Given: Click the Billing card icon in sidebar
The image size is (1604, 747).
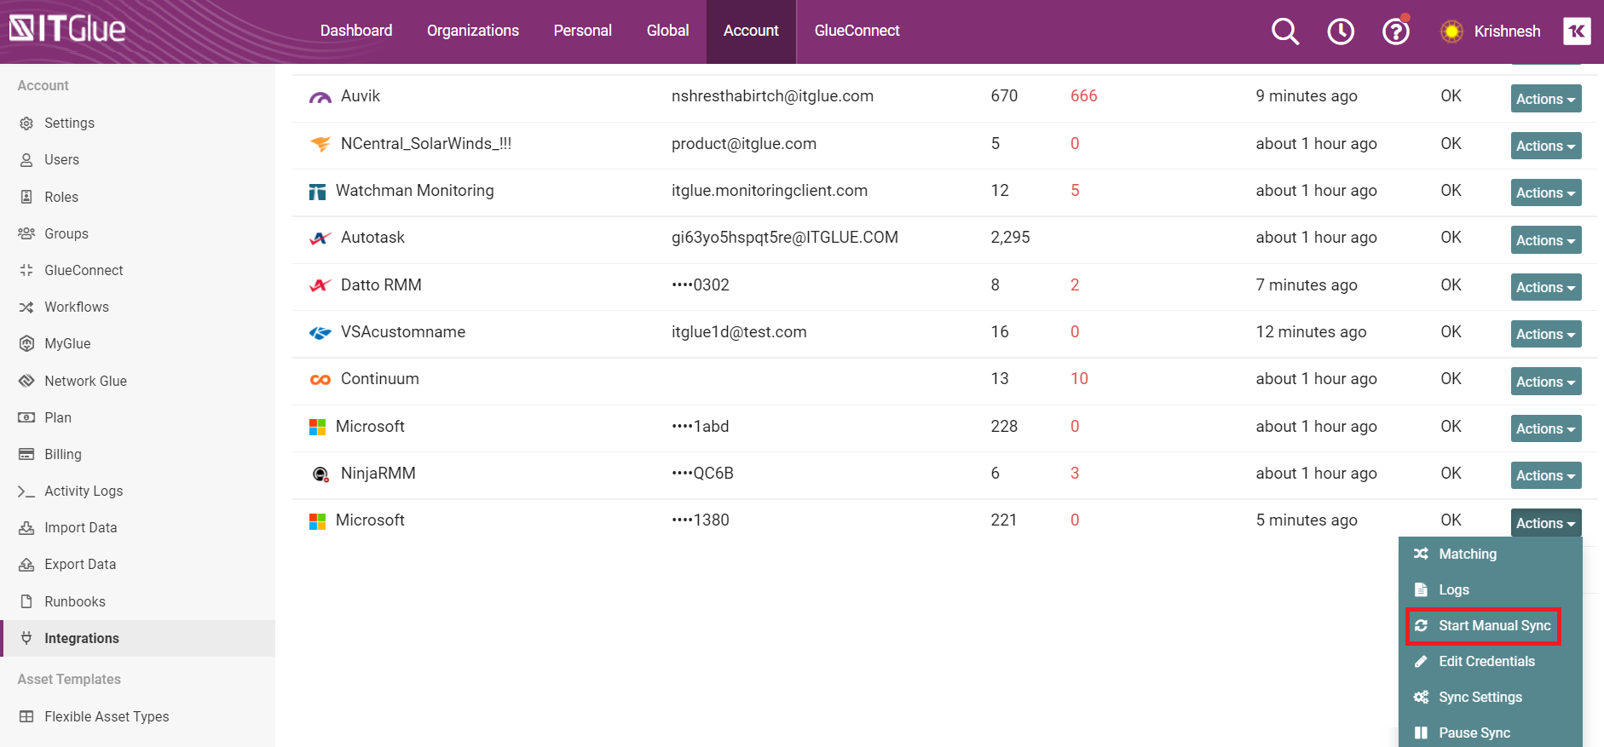Looking at the screenshot, I should pos(26,454).
